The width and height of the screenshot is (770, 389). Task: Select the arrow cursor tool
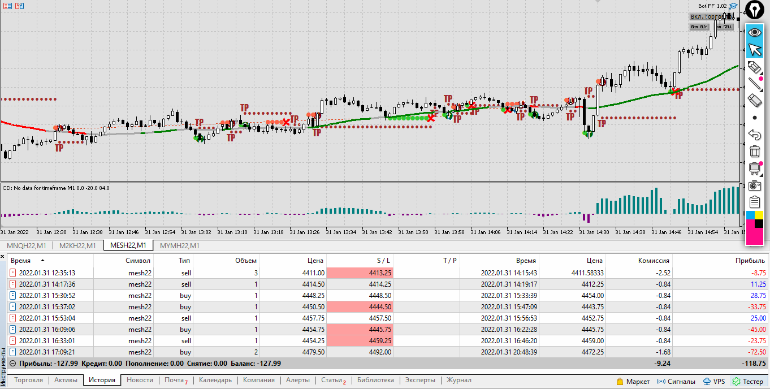755,50
